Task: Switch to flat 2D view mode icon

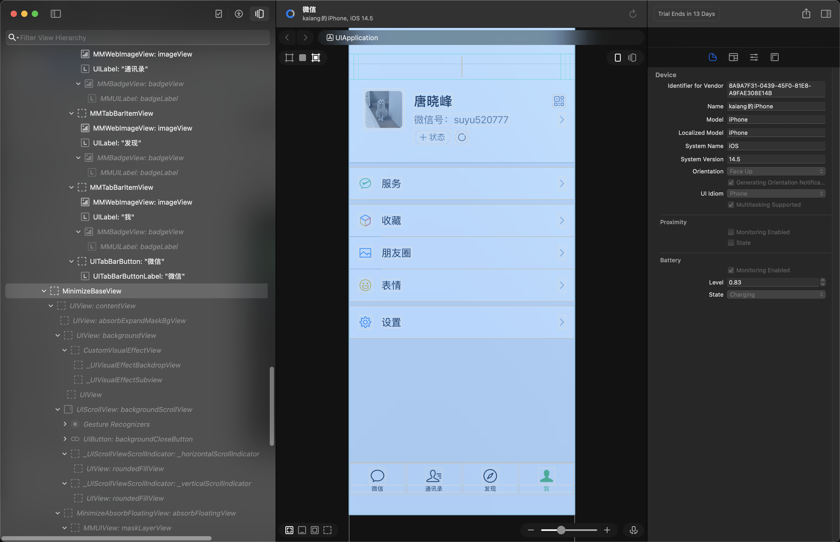Action: click(618, 57)
